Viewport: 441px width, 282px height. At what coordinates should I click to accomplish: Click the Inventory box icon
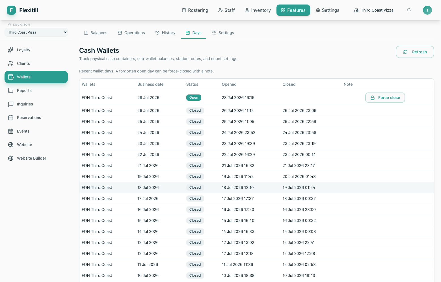[247, 10]
